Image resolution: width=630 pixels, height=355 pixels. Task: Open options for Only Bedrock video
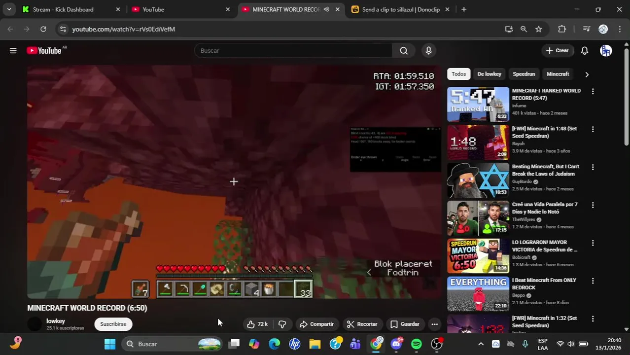tap(593, 281)
